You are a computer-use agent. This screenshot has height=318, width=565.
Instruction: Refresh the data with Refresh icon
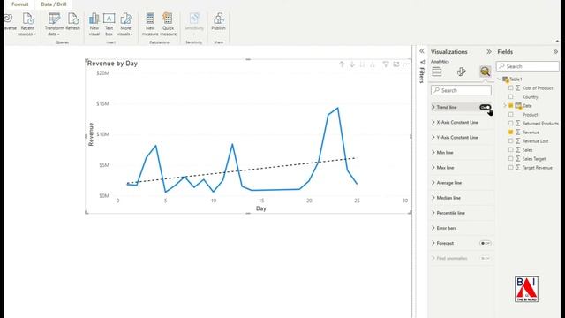click(72, 21)
